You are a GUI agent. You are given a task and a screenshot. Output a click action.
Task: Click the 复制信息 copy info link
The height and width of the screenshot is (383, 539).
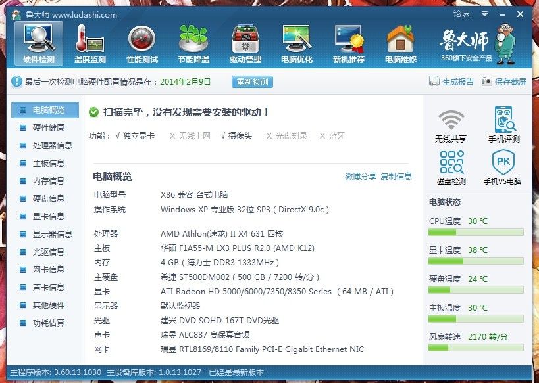(396, 177)
